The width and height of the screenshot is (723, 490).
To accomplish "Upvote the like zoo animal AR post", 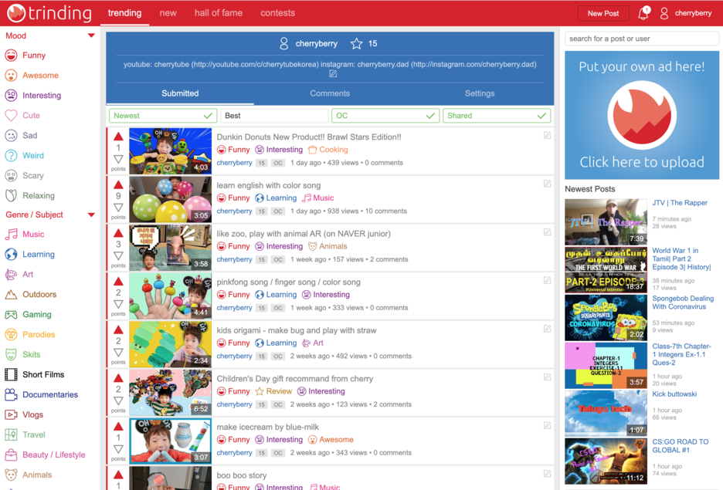I will pos(118,233).
